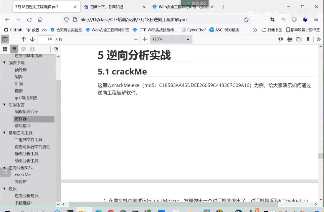This screenshot has height=212, width=324.
Task: Open outline item 常用指令
Action: (x=22, y=126)
